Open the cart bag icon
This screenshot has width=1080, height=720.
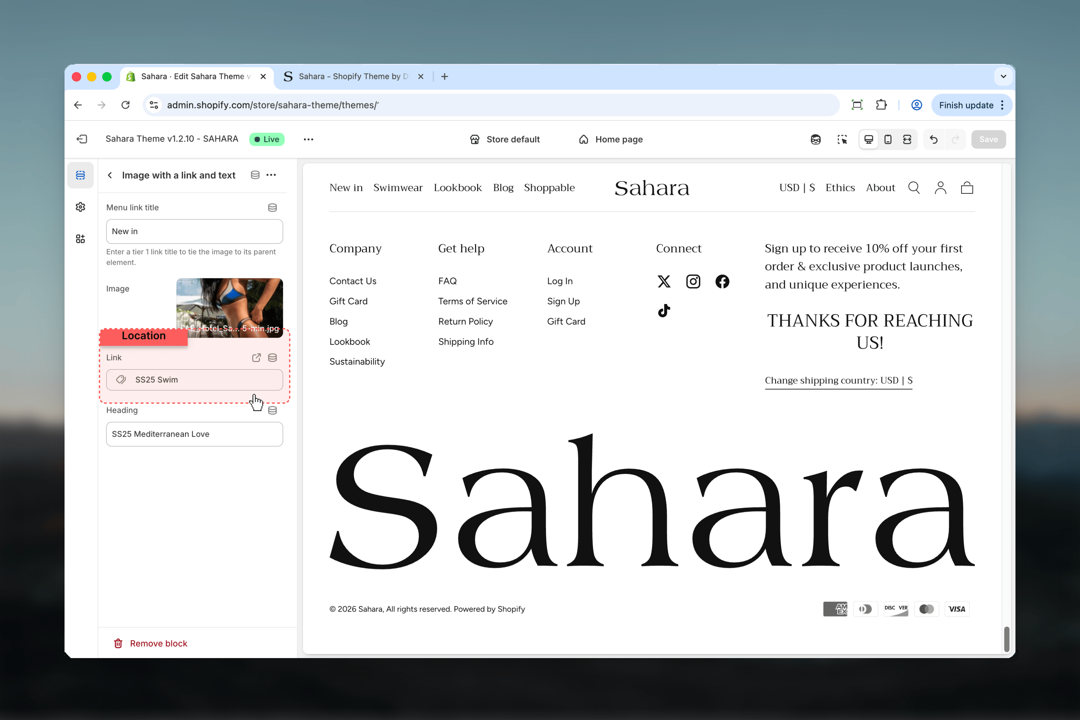[967, 188]
